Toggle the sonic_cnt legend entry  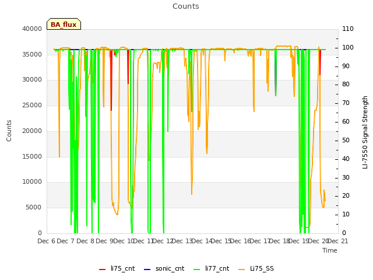point(164,268)
